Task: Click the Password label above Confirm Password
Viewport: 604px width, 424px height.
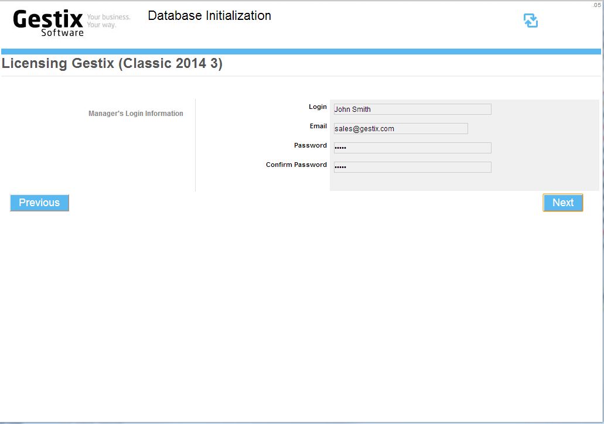Action: coord(310,145)
